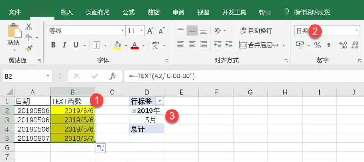Enable 自动换行 wrap text
364x162 pixels.
[256, 30]
